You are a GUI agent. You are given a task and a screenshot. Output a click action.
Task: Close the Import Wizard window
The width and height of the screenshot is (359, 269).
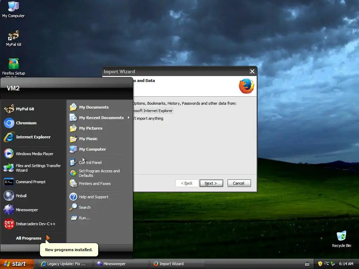(252, 71)
